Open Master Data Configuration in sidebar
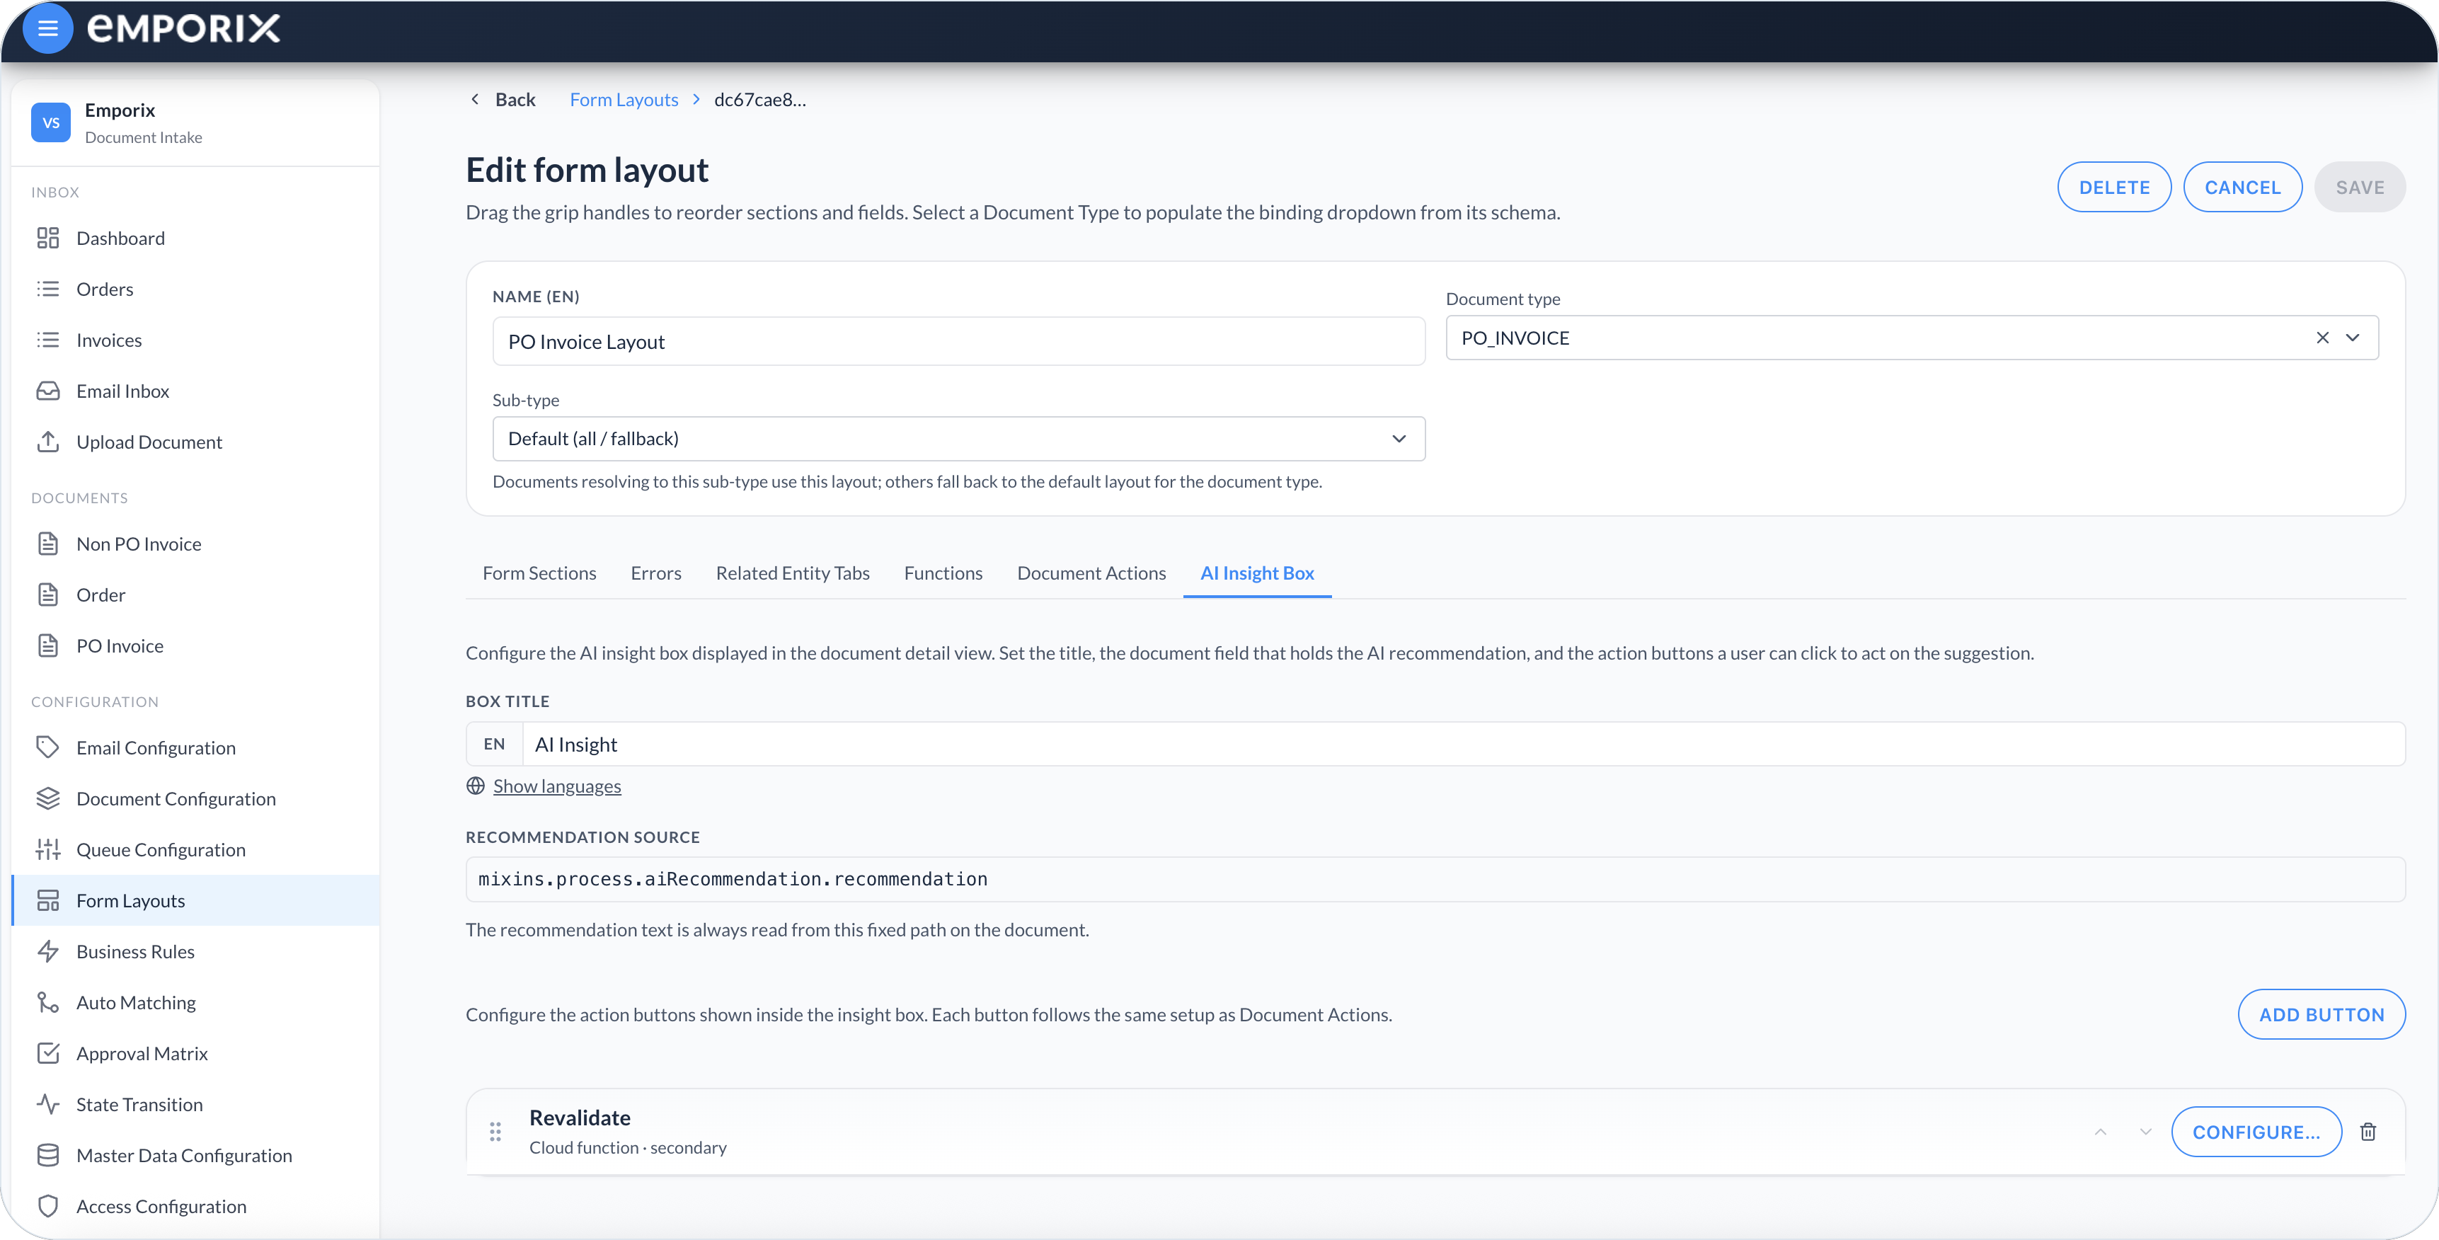Screen dimensions: 2439x1240 (x=196, y=1156)
